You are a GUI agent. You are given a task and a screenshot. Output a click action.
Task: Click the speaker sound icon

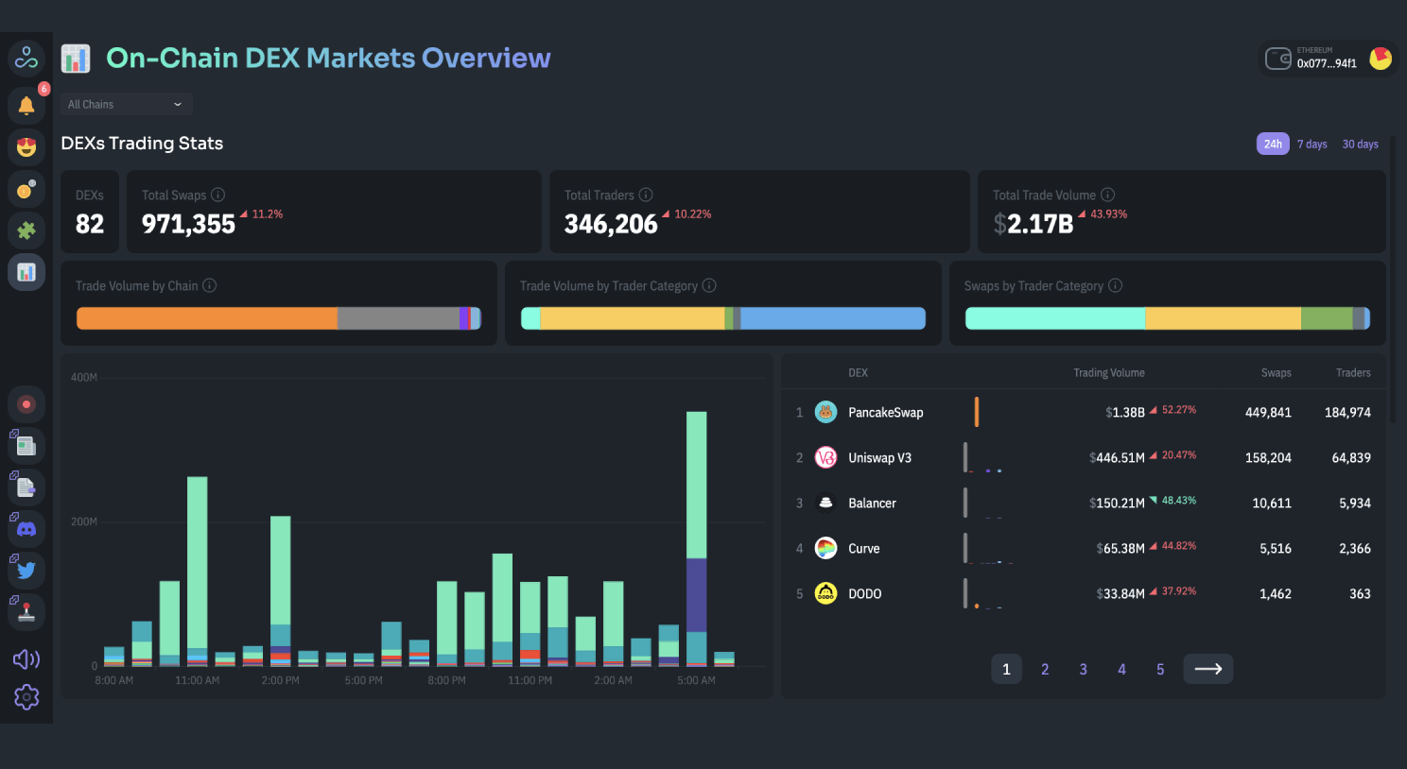pos(26,658)
